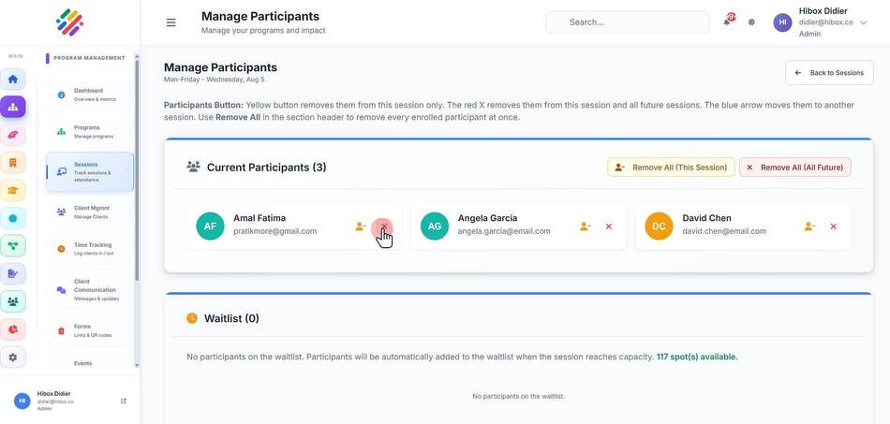Click the settings gear in left rail
The height and width of the screenshot is (424, 890).
coord(12,358)
